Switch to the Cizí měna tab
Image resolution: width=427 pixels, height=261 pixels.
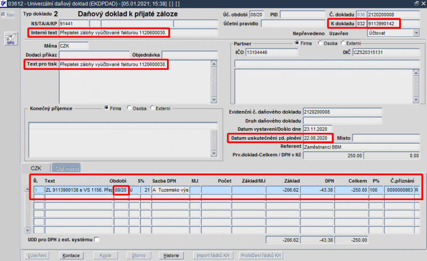66,168
